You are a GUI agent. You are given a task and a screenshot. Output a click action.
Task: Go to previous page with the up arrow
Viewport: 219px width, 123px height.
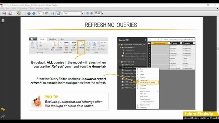click(29, 13)
